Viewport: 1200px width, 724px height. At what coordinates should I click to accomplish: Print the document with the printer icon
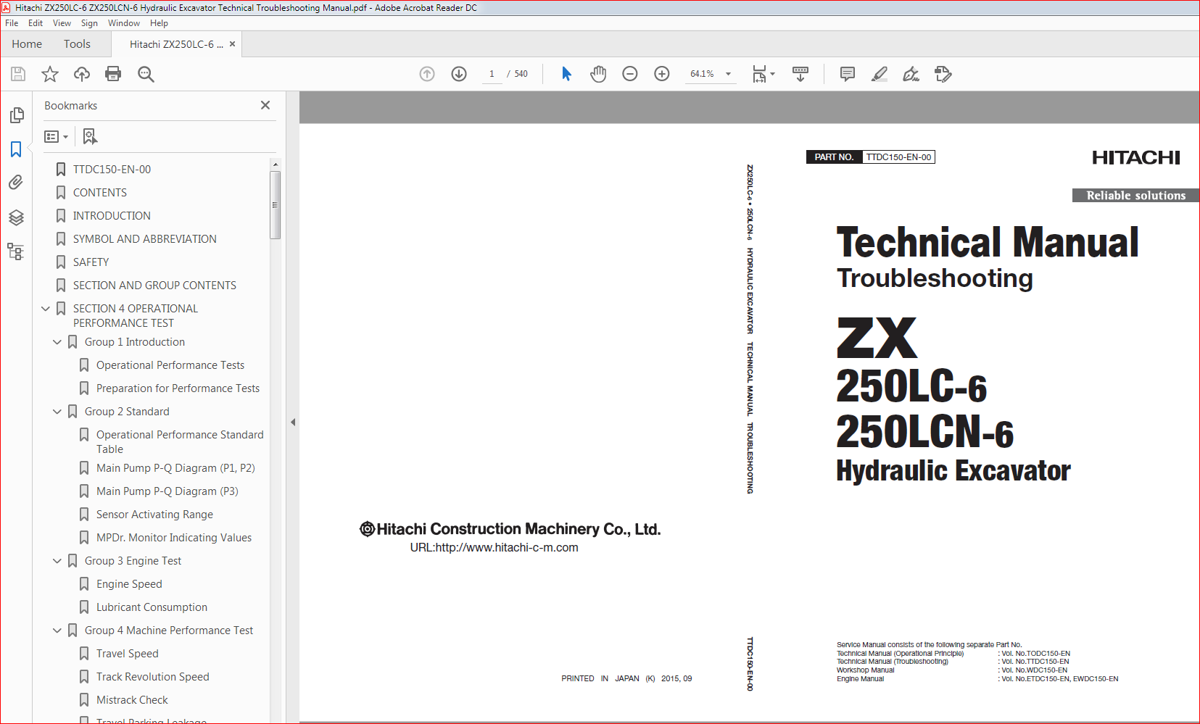pos(113,74)
